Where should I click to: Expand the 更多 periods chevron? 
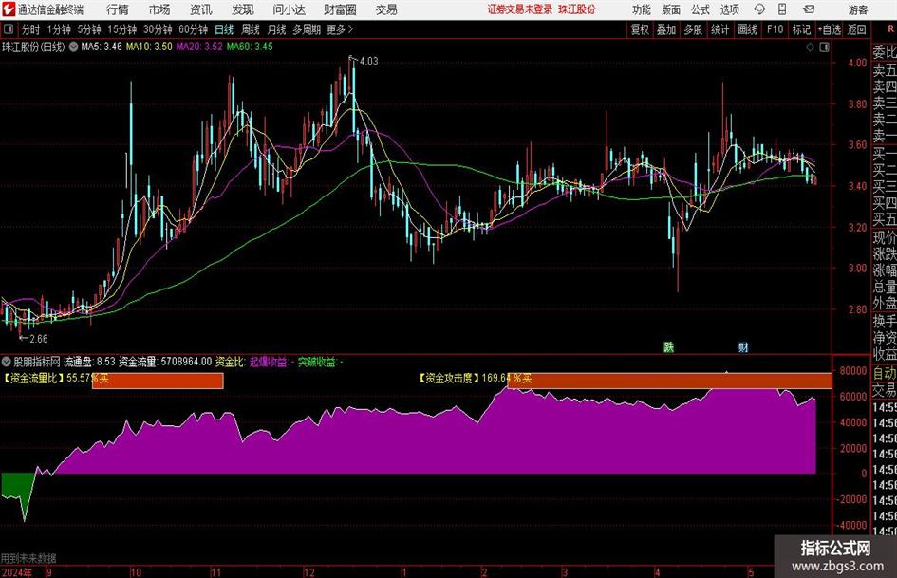coord(350,29)
